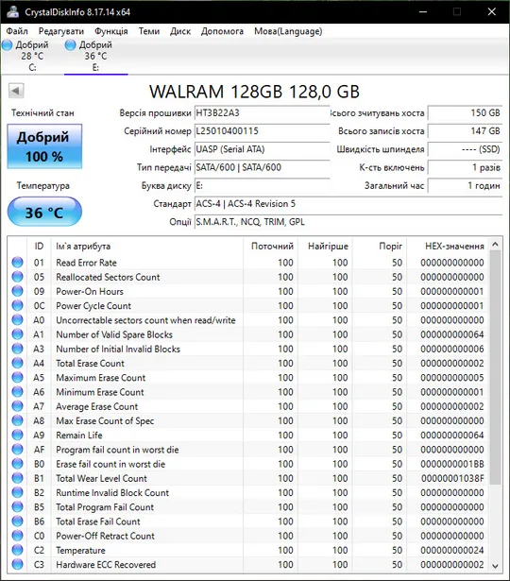Click the status orb for Temperature attribute
510x581 pixels.
(17, 550)
